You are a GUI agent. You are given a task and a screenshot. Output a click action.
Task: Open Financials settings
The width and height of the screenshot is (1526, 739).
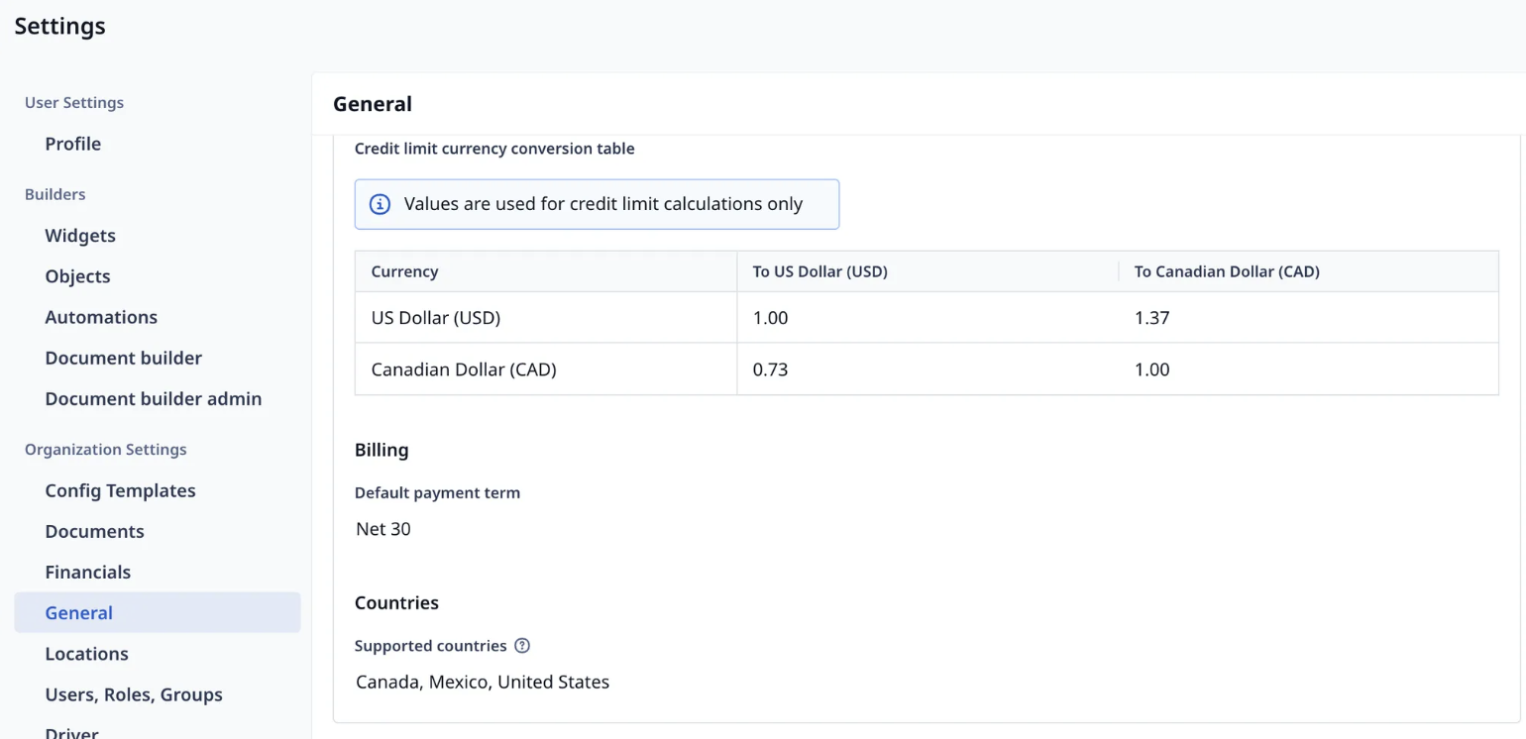point(88,572)
